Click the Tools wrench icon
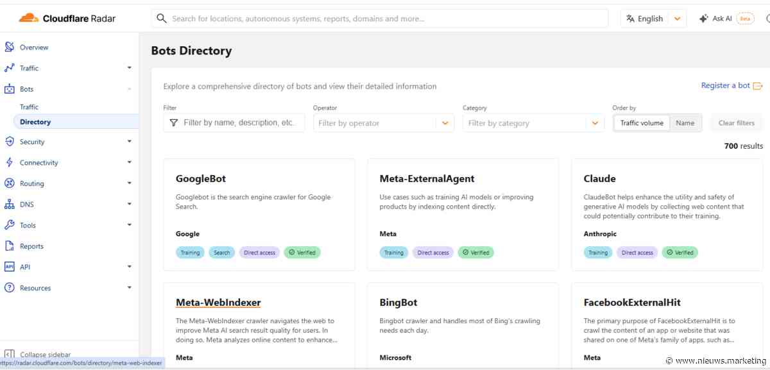 tap(9, 225)
